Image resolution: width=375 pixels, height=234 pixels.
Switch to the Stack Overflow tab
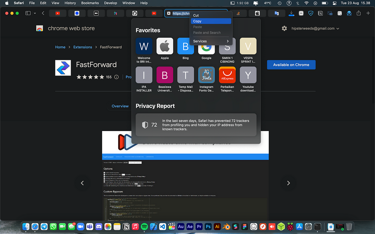(x=238, y=13)
